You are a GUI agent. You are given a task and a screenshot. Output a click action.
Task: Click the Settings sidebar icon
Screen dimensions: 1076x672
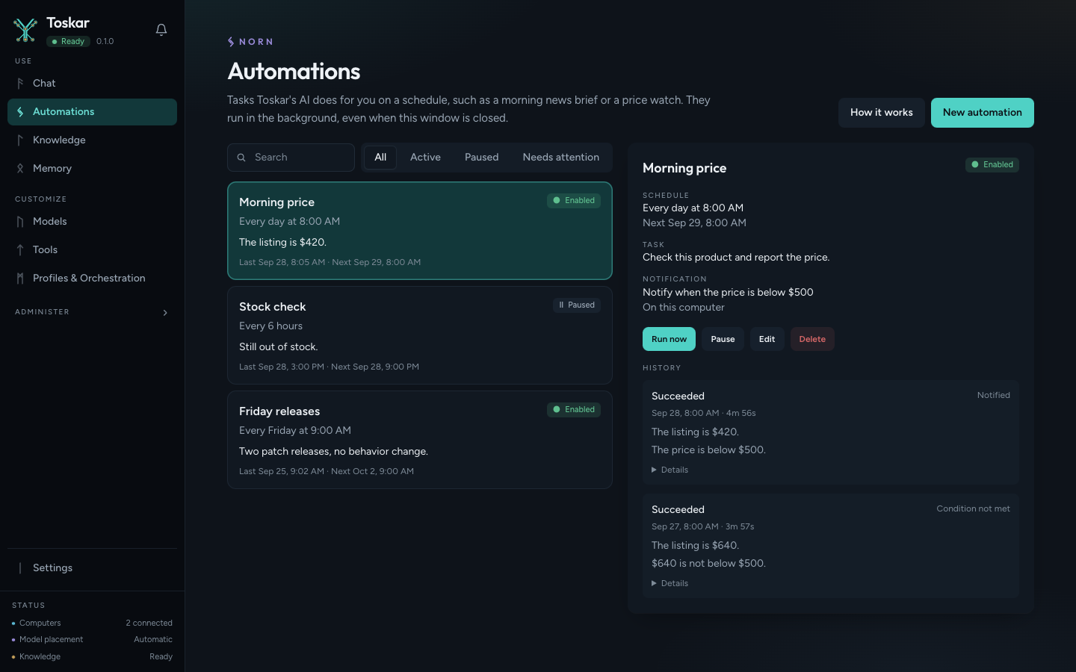click(x=20, y=568)
